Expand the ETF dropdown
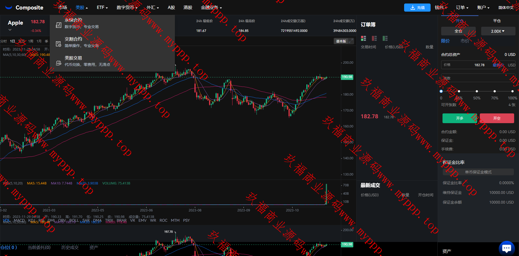The width and height of the screenshot is (519, 256). (x=102, y=8)
